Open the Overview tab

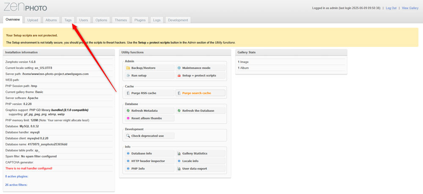click(13, 20)
